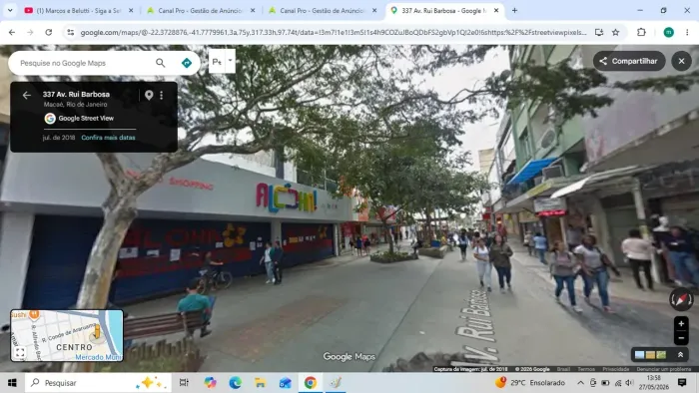Click the Pegman marker on the minimap
Image resolution: width=699 pixels, height=393 pixels.
97,331
